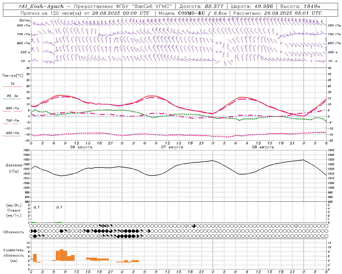342x274 pixels.
Task: Click the 500 гПа temperature legend entry
Action: (12, 133)
